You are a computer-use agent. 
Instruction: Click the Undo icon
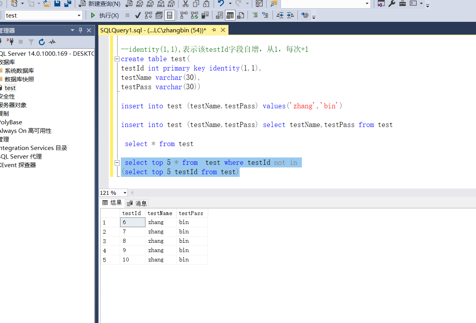[221, 4]
